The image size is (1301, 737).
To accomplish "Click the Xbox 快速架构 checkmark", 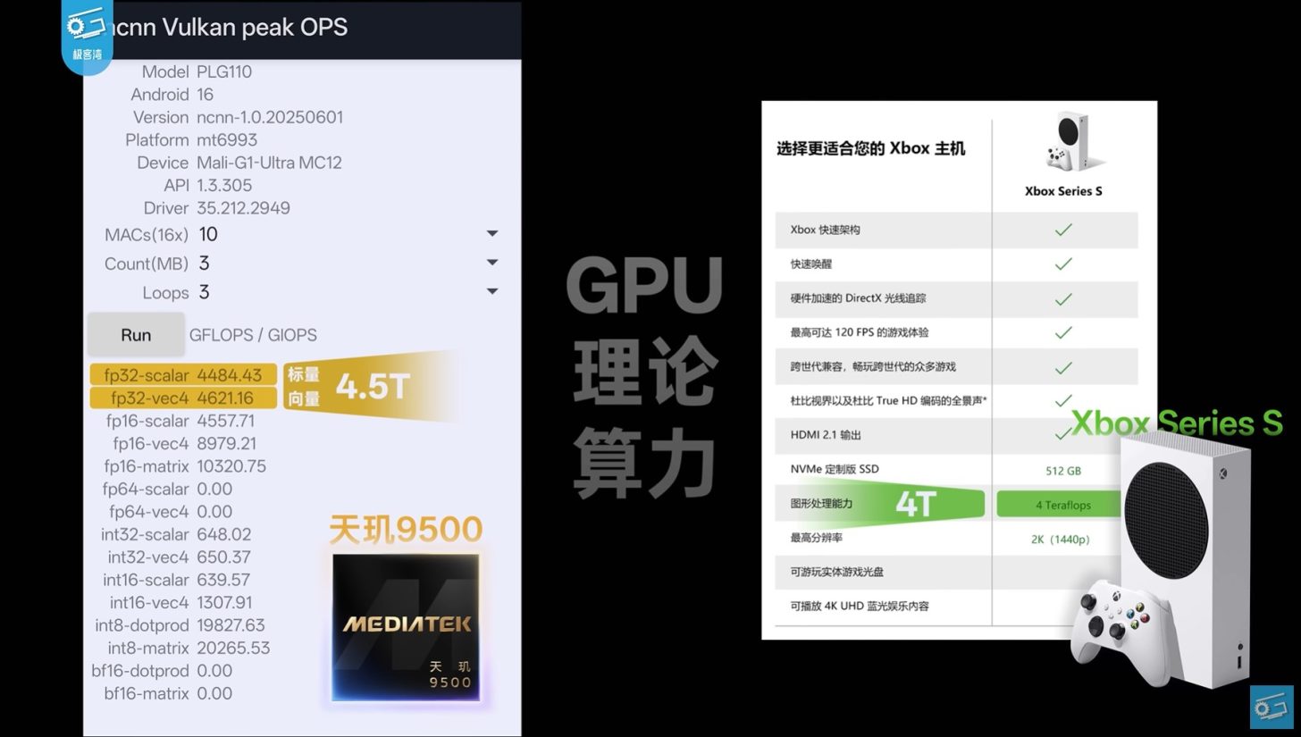I will coord(1062,230).
